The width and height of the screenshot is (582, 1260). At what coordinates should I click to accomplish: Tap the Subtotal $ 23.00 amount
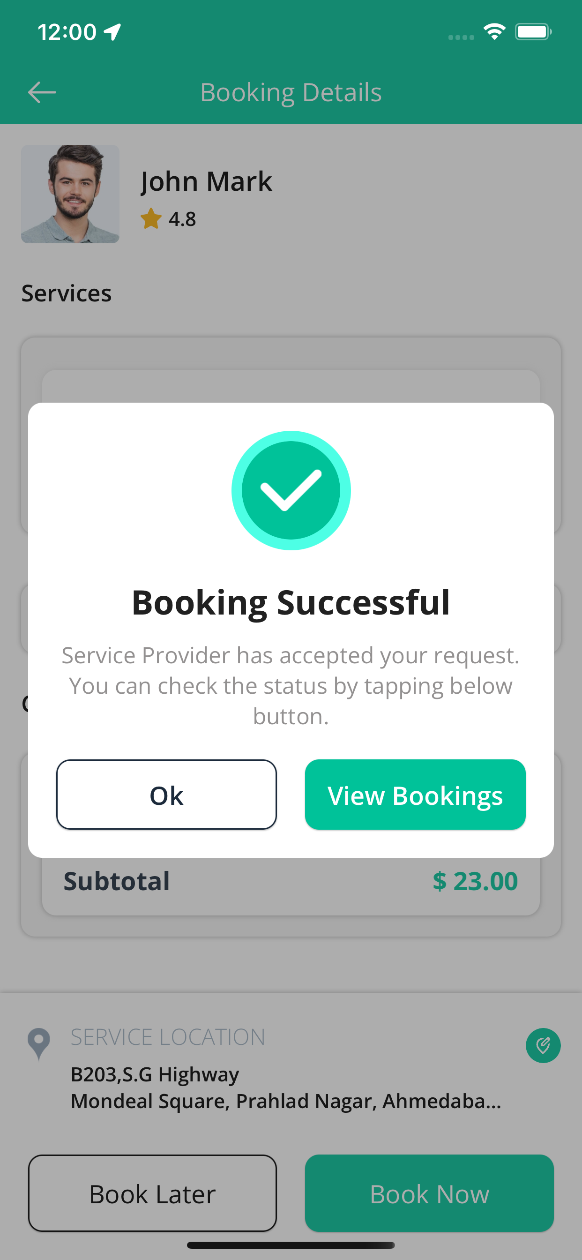[x=475, y=881]
